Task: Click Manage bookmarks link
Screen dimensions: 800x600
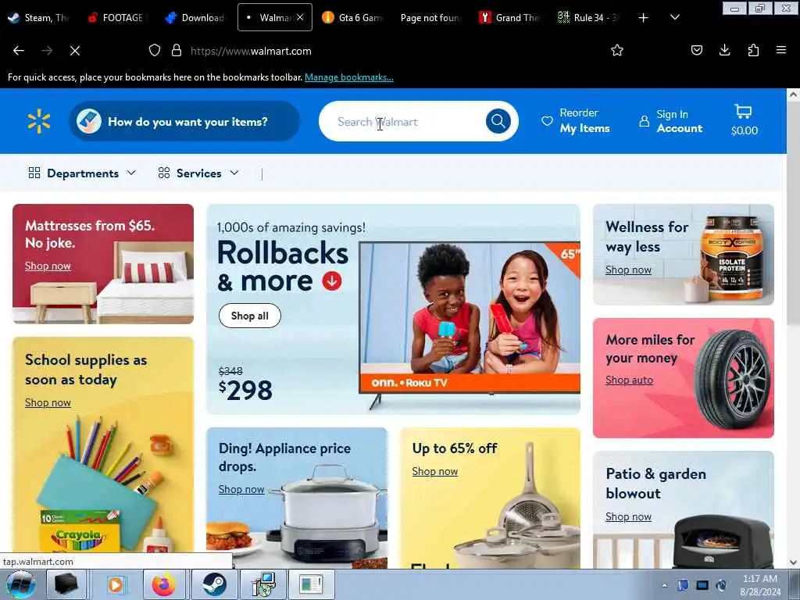Action: [x=349, y=77]
